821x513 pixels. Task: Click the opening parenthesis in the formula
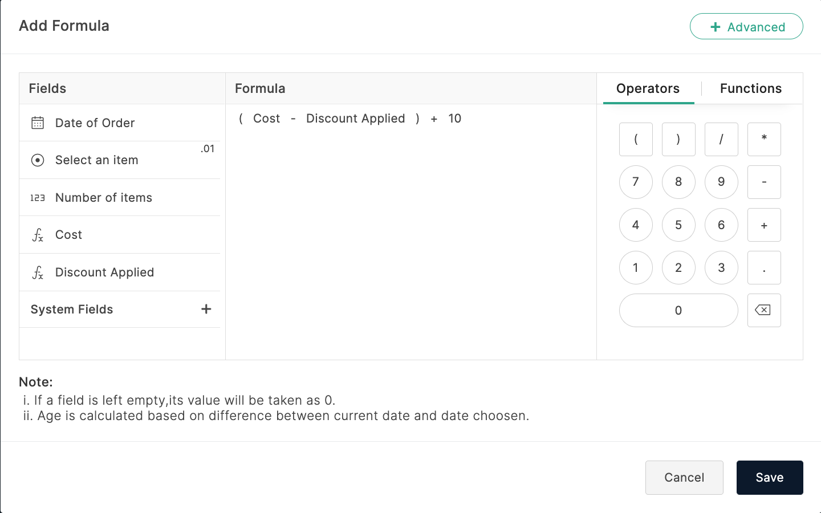tap(241, 119)
